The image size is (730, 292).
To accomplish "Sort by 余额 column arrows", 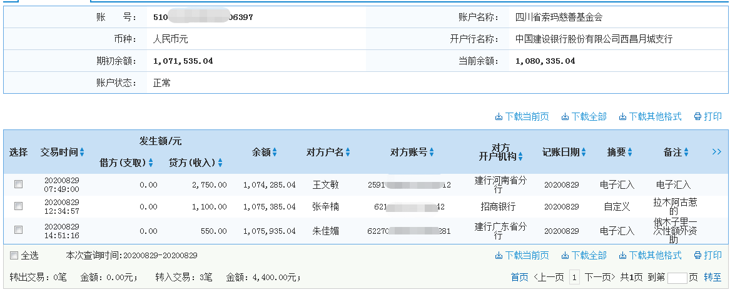I will click(275, 153).
